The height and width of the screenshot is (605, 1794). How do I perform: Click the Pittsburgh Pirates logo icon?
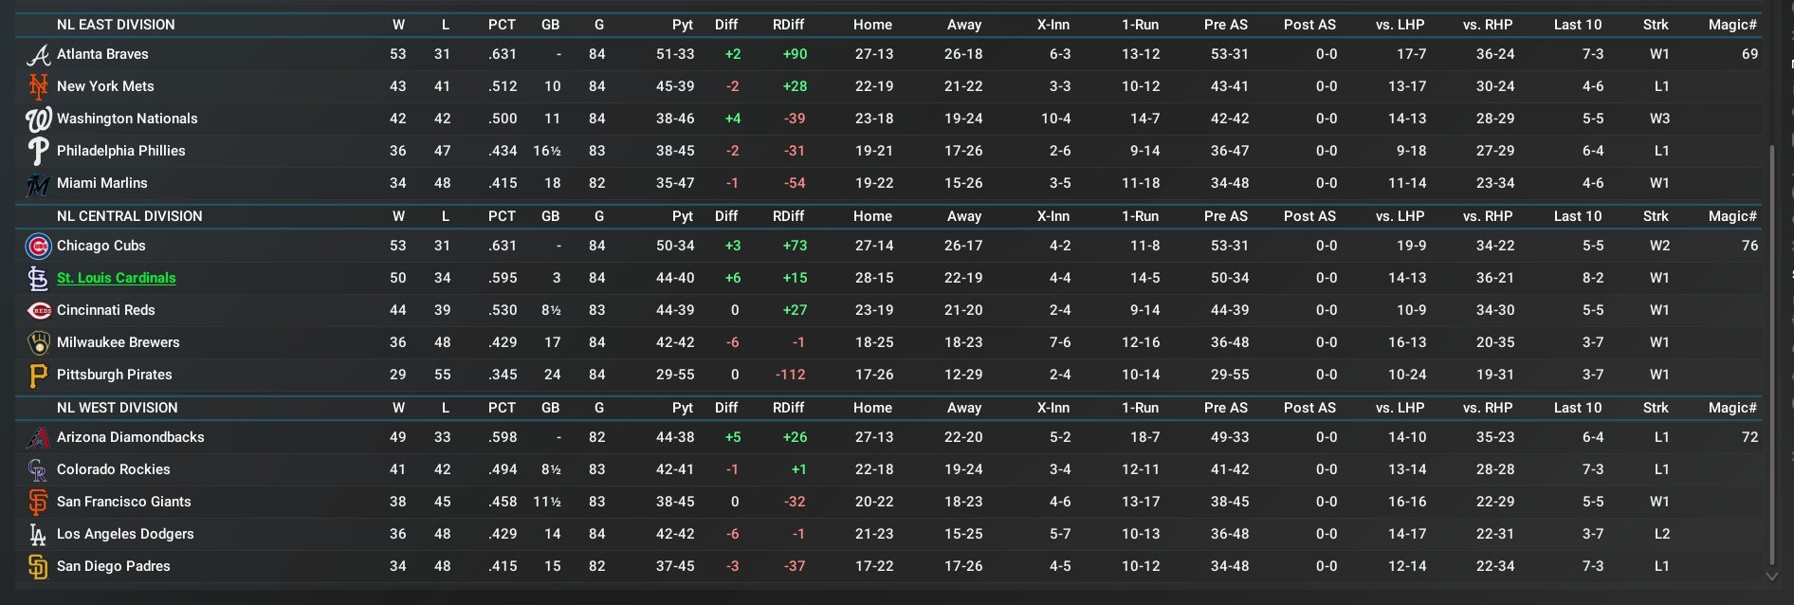[x=38, y=376]
